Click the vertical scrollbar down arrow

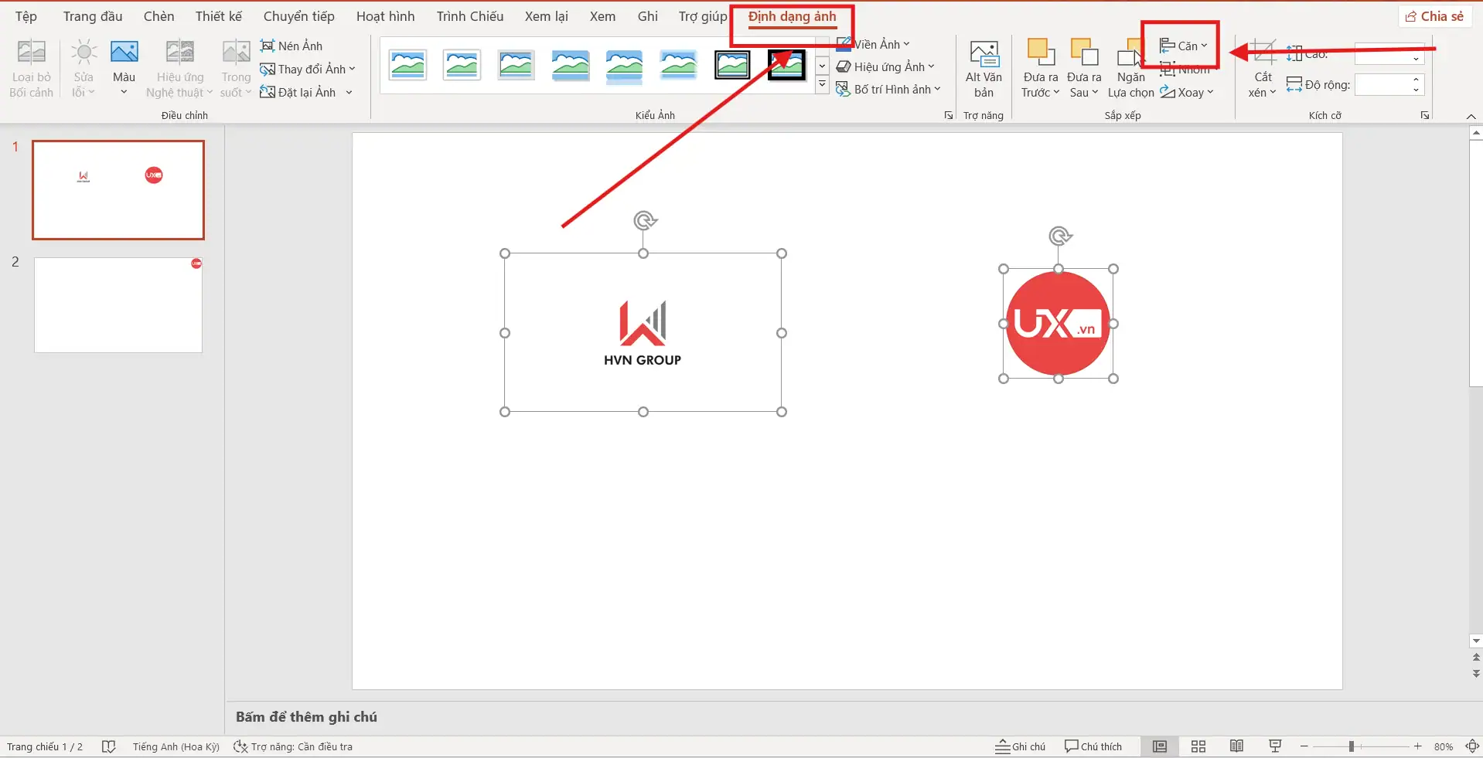[x=1476, y=641]
